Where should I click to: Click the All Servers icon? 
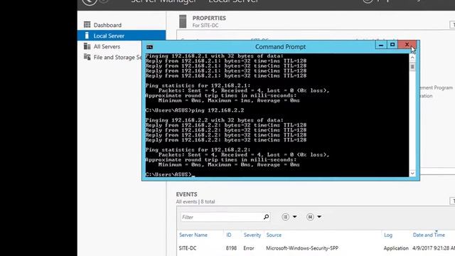pos(87,46)
